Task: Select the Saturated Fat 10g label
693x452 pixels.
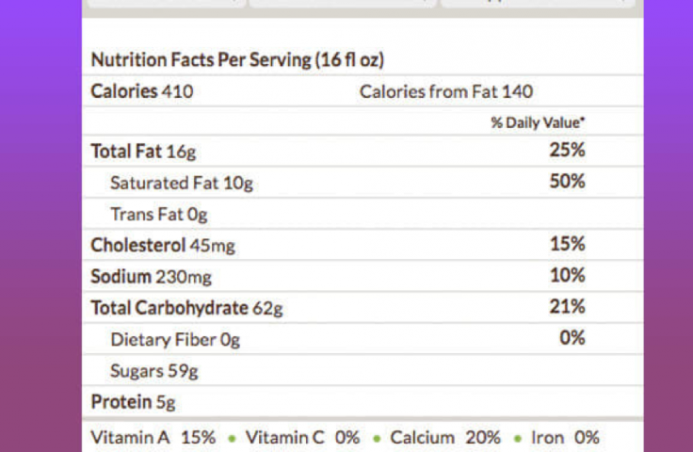Action: (181, 183)
